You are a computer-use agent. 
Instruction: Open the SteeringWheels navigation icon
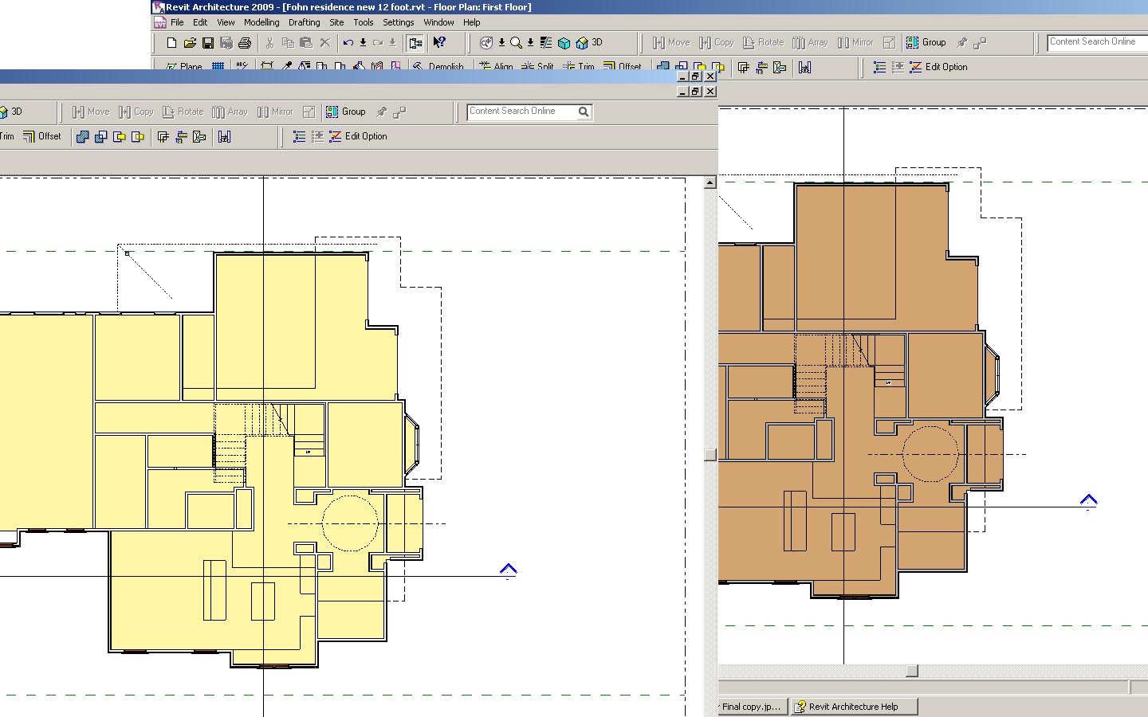(486, 43)
